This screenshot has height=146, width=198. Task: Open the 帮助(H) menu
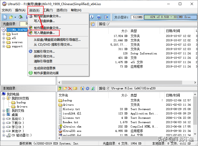pyautogui.click(x=76, y=10)
